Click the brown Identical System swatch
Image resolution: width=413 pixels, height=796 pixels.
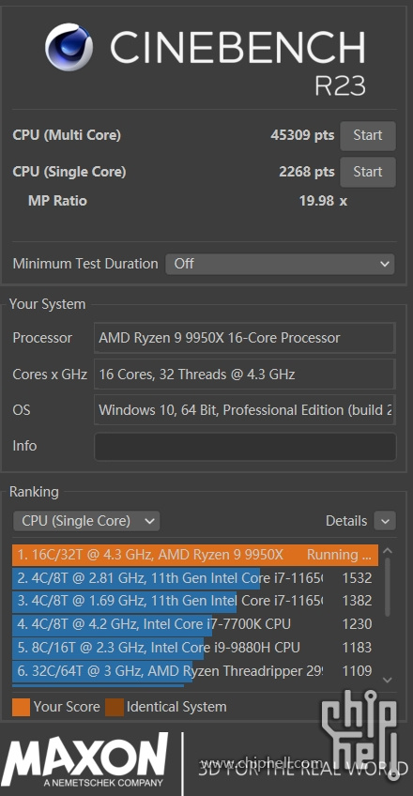click(x=115, y=707)
